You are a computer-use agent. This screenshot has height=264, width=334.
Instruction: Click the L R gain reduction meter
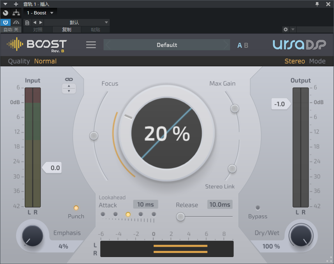[167, 249]
